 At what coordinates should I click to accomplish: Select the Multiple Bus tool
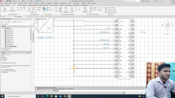[x=60, y=10]
